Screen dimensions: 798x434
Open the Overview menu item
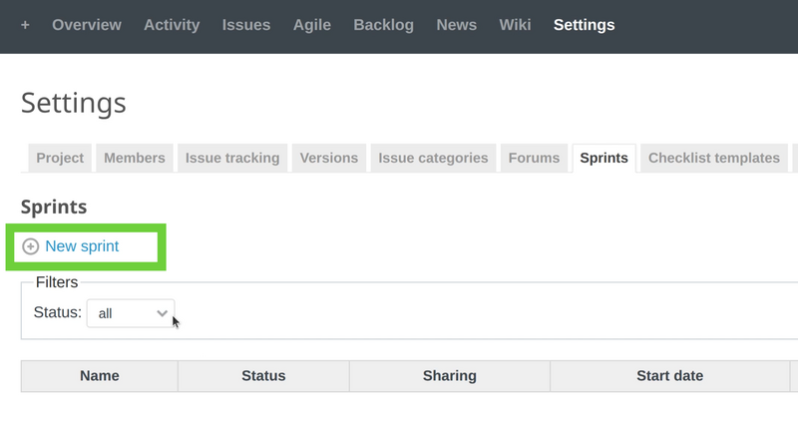point(87,25)
